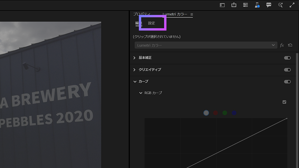Click the reset effect arrow icon
The height and width of the screenshot is (168, 299).
coord(290,45)
